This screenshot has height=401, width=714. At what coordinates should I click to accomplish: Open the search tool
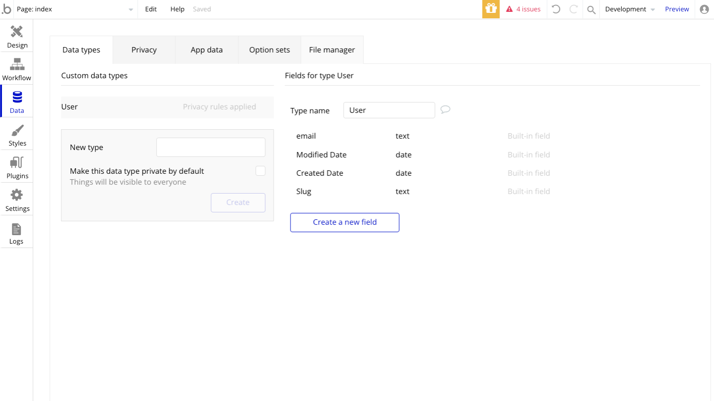[591, 9]
